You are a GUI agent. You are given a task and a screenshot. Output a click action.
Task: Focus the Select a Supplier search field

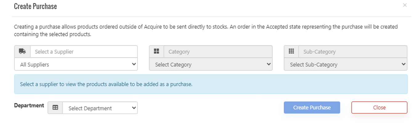(84, 52)
